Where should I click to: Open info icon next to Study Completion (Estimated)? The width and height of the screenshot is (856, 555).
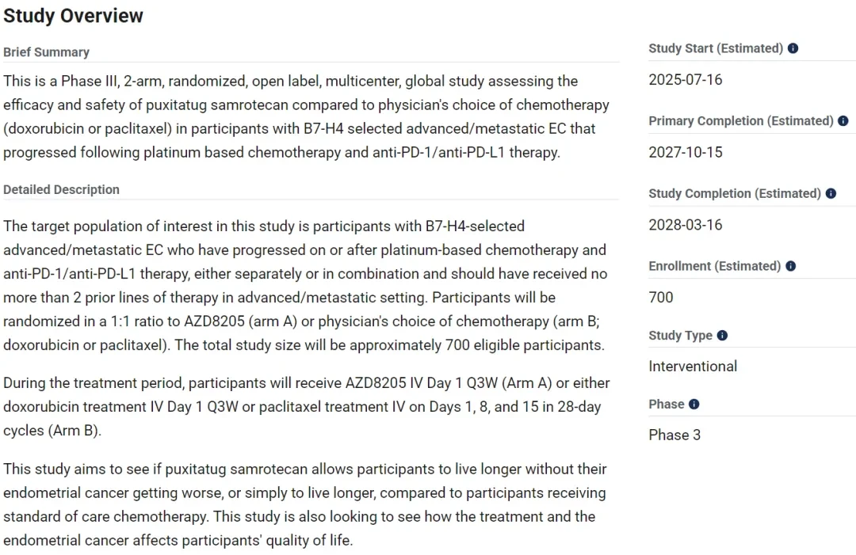point(831,193)
